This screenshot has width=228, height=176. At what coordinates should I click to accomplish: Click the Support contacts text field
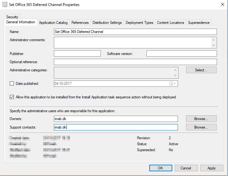(x=116, y=127)
